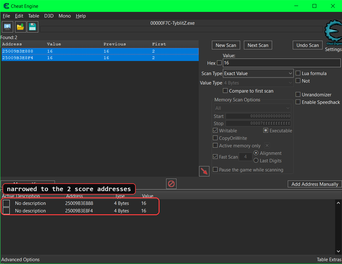The width and height of the screenshot is (342, 264).
Task: Click the floppy disk save icon
Action: point(33,27)
